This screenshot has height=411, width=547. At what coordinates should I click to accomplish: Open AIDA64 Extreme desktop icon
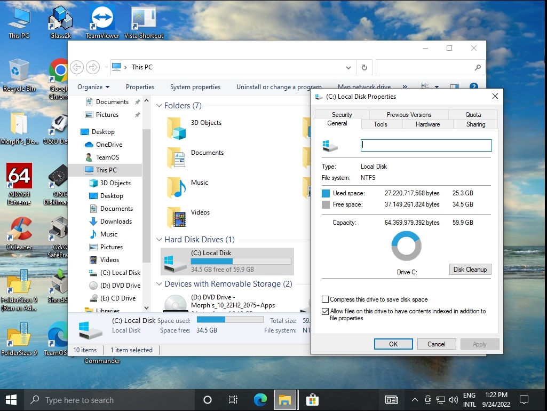[x=19, y=177]
